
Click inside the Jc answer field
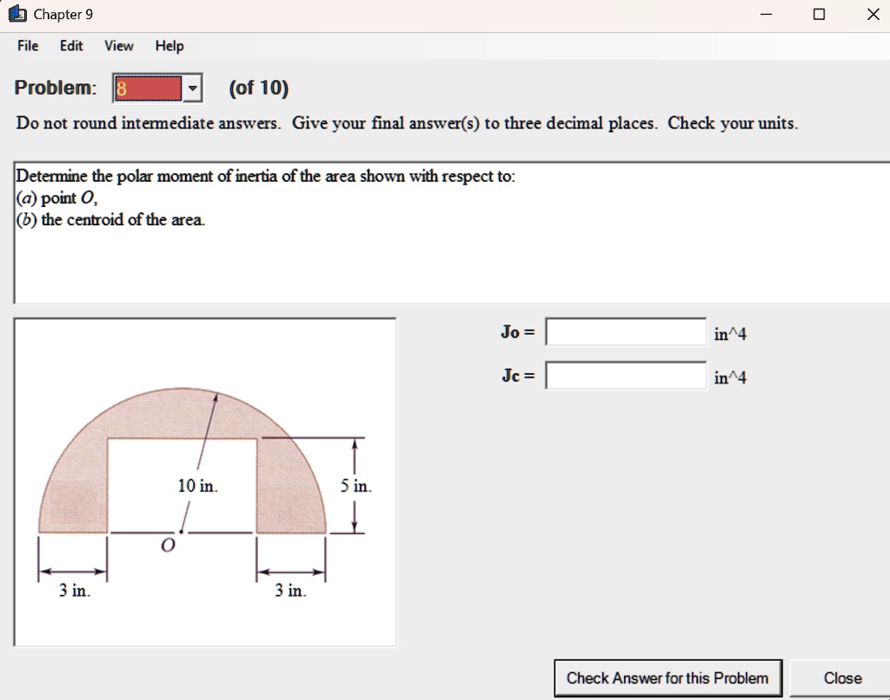point(625,375)
